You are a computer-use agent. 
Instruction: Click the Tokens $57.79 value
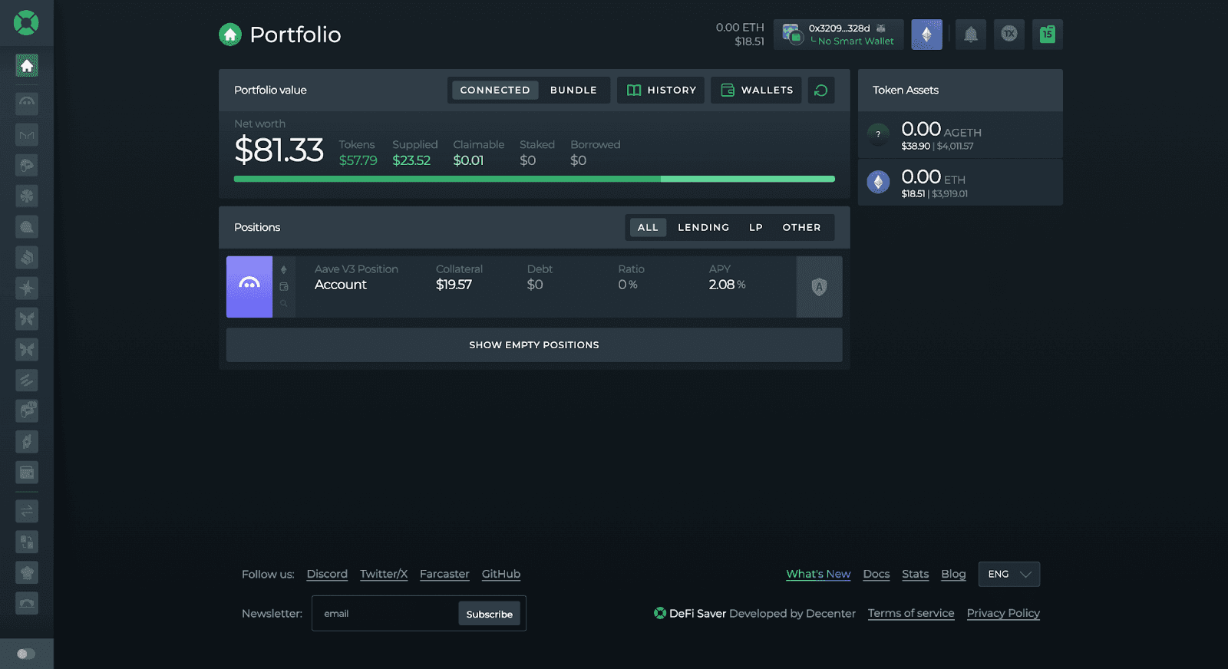tap(358, 160)
